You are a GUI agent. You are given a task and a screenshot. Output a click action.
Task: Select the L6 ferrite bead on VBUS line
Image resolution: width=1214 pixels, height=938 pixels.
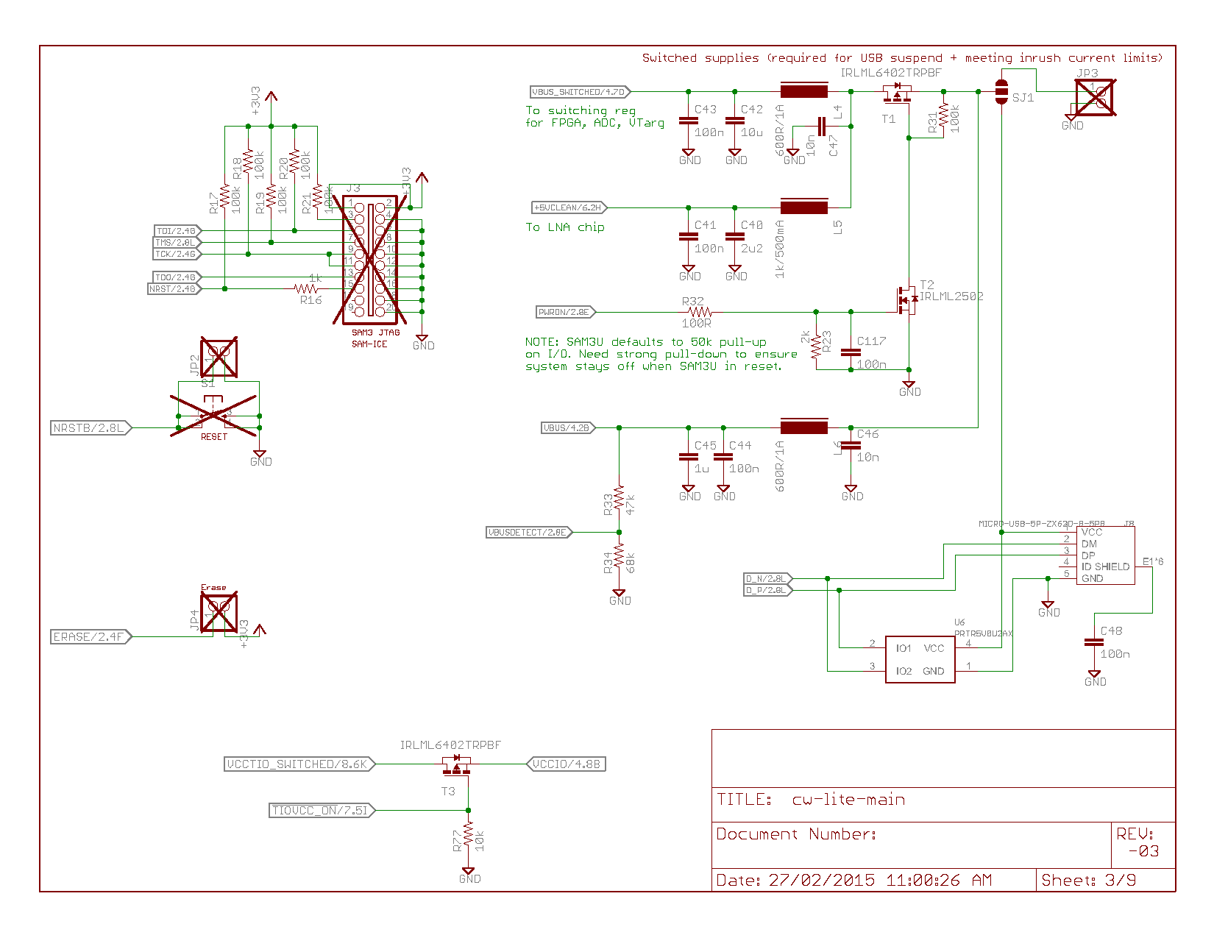pos(803,427)
